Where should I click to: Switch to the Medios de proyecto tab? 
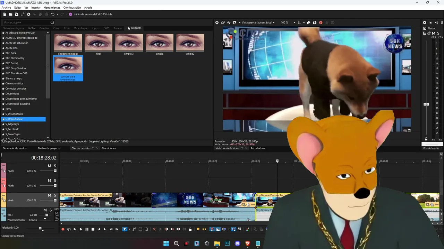[49, 148]
